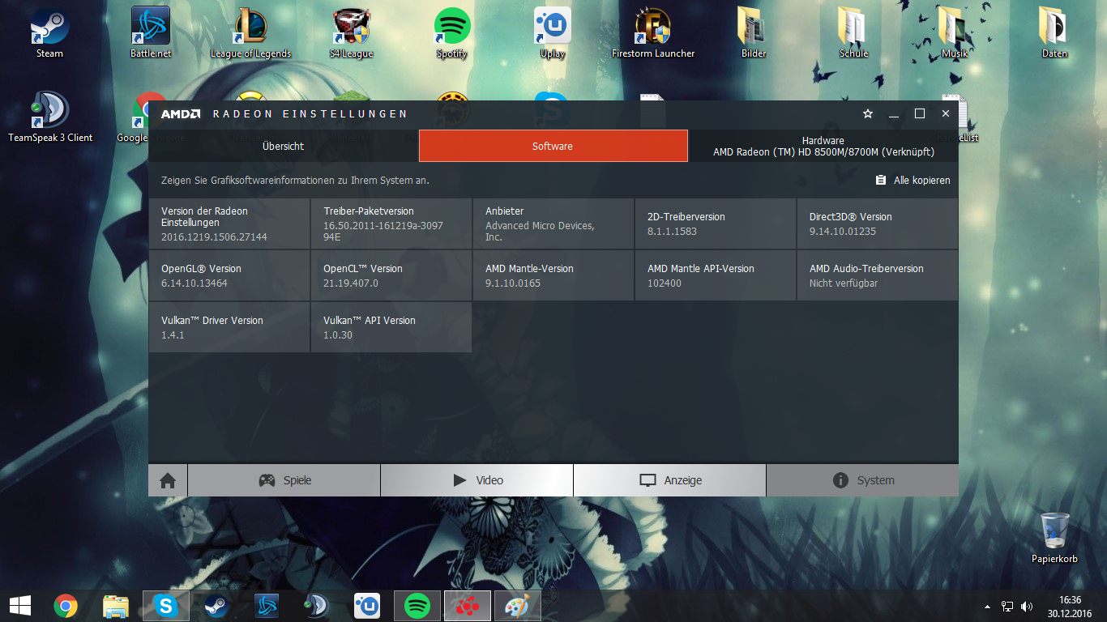
Task: Go to the System section
Action: [862, 480]
